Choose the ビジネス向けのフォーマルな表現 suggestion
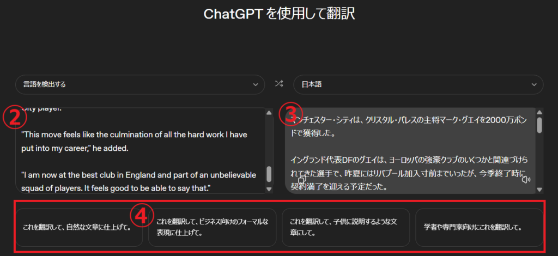 pyautogui.click(x=213, y=227)
